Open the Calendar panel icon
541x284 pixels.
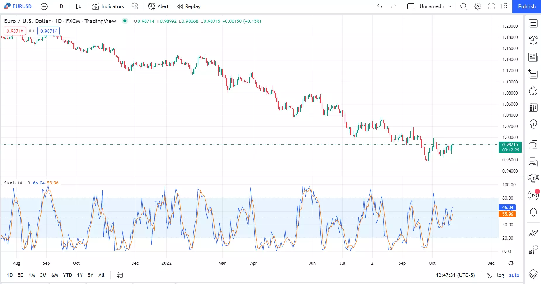coord(533,107)
